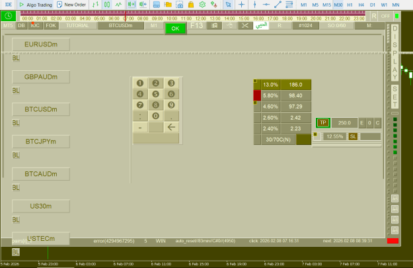Click the keypad minus key
This screenshot has height=268, width=413.
click(x=140, y=127)
